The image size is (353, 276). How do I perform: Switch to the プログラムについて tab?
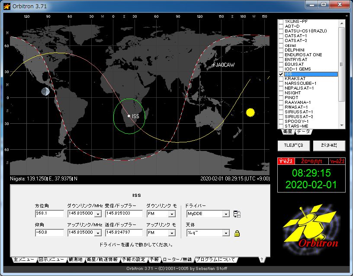[216, 260]
